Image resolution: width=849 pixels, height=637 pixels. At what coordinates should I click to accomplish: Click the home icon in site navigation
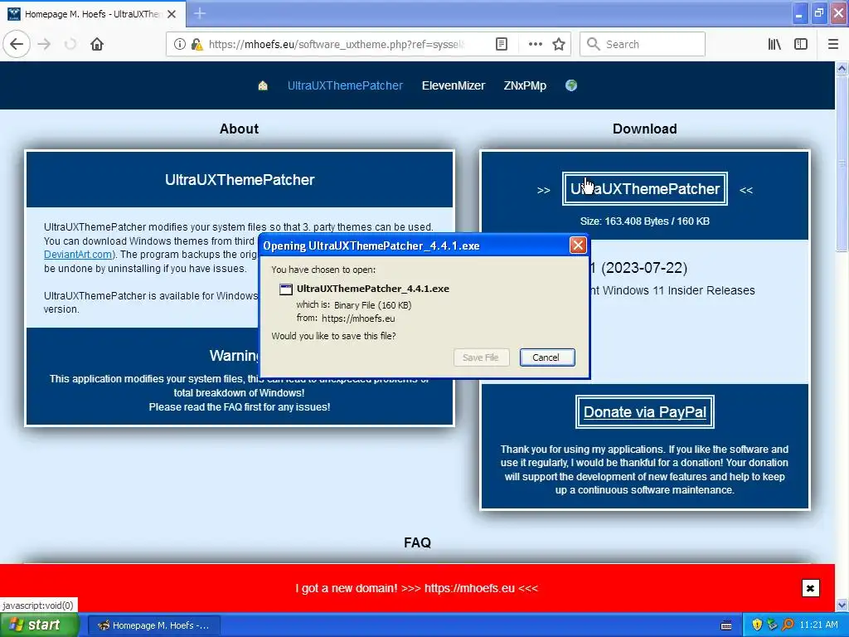point(263,85)
